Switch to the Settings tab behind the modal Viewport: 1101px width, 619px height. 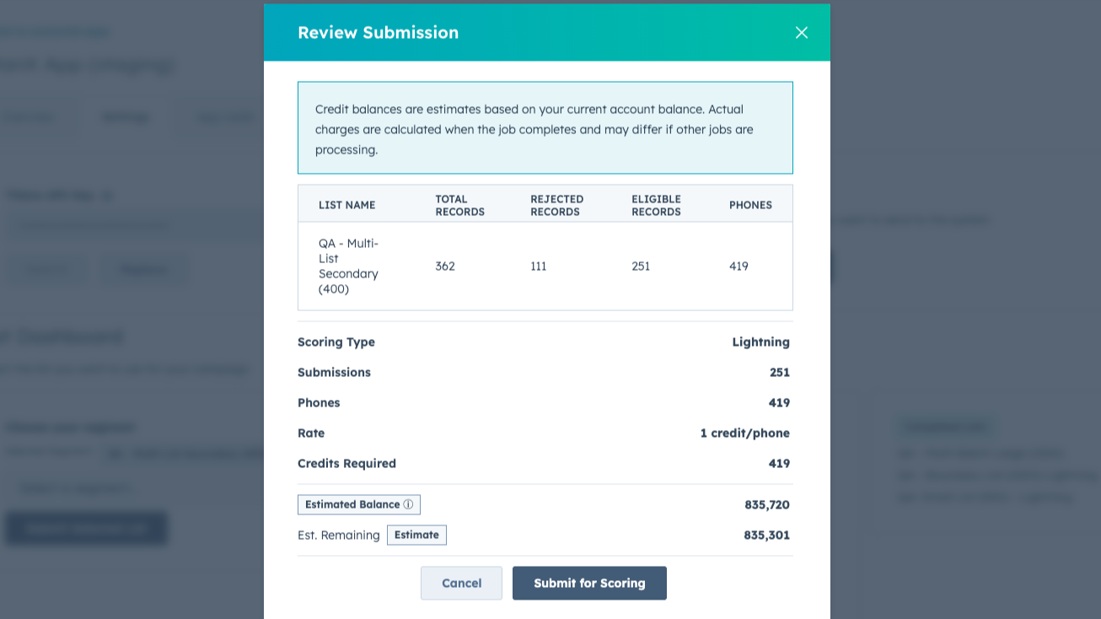pos(126,116)
